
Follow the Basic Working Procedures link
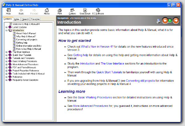[95, 98]
